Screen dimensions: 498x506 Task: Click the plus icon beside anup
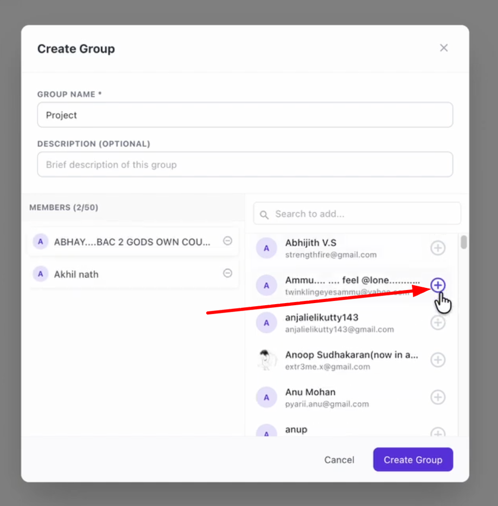pos(438,433)
